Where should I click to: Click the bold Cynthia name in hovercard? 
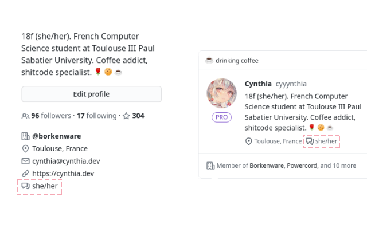point(258,84)
